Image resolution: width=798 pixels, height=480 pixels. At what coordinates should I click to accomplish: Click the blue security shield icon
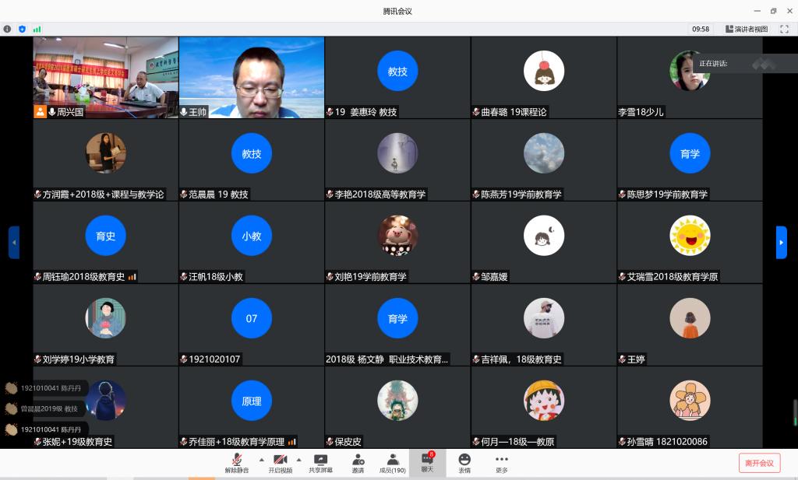(22, 29)
